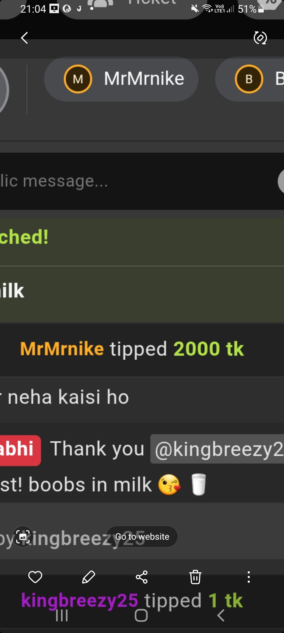Screen dimensions: 284x633
Task: Delete image with the trash icon
Action: [195, 577]
